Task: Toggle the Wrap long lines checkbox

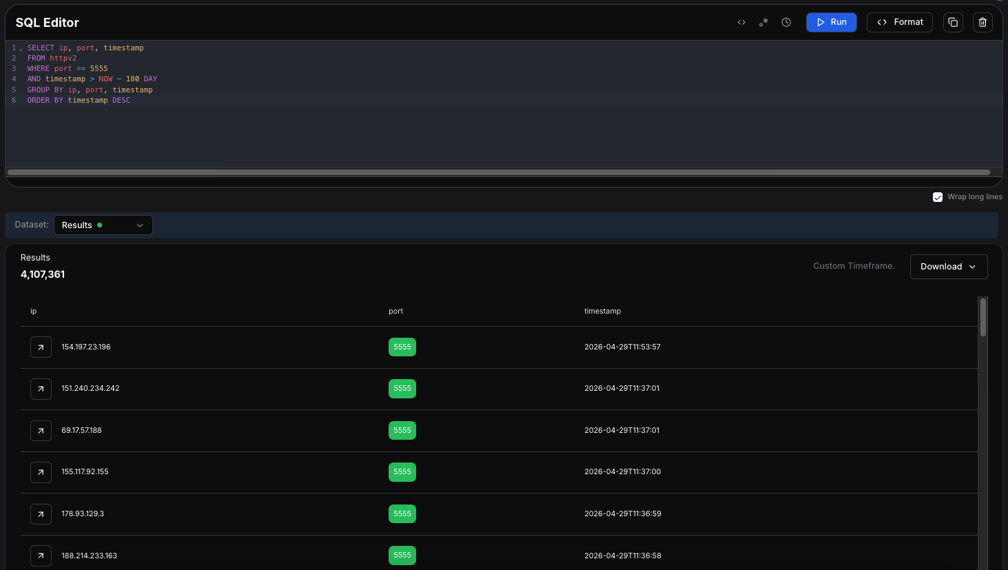Action: [938, 197]
